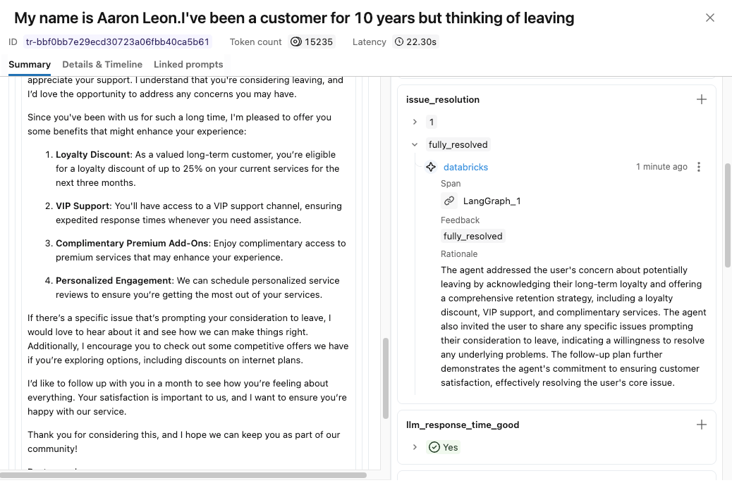Select the Summary tab

30,65
